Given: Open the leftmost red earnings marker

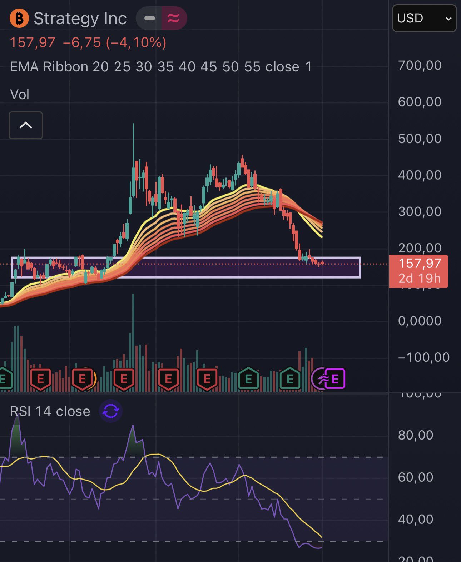Looking at the screenshot, I should (x=40, y=378).
